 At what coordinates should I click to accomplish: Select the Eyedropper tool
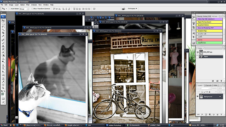3,82
